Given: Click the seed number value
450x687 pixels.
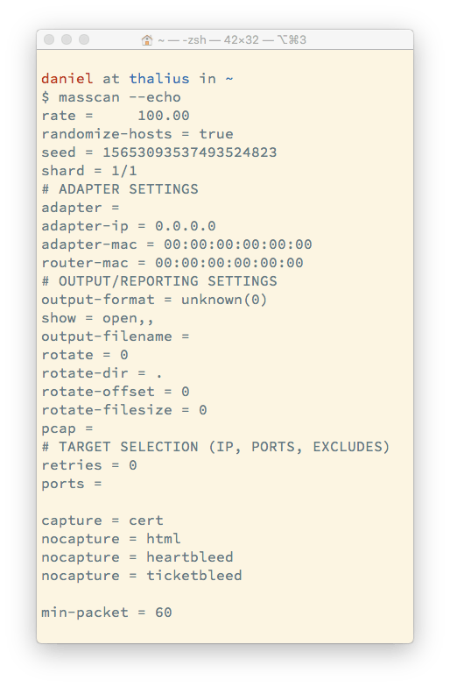Looking at the screenshot, I should point(189,152).
